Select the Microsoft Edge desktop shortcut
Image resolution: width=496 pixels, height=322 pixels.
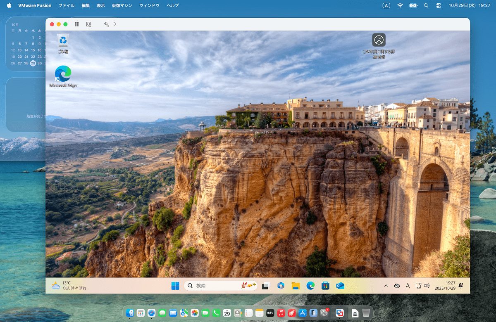(x=63, y=77)
